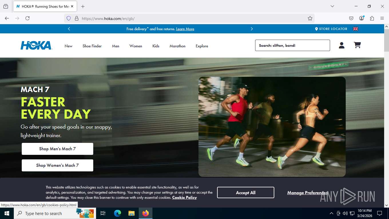
Task: Click the Store Locator pin link
Action: point(331,29)
